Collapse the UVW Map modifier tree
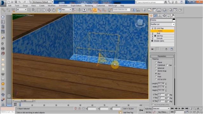This screenshot has width=203, height=114. [x=155, y=28]
